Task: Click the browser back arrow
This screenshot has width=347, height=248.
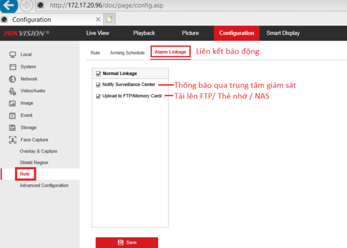Action: 8,5
